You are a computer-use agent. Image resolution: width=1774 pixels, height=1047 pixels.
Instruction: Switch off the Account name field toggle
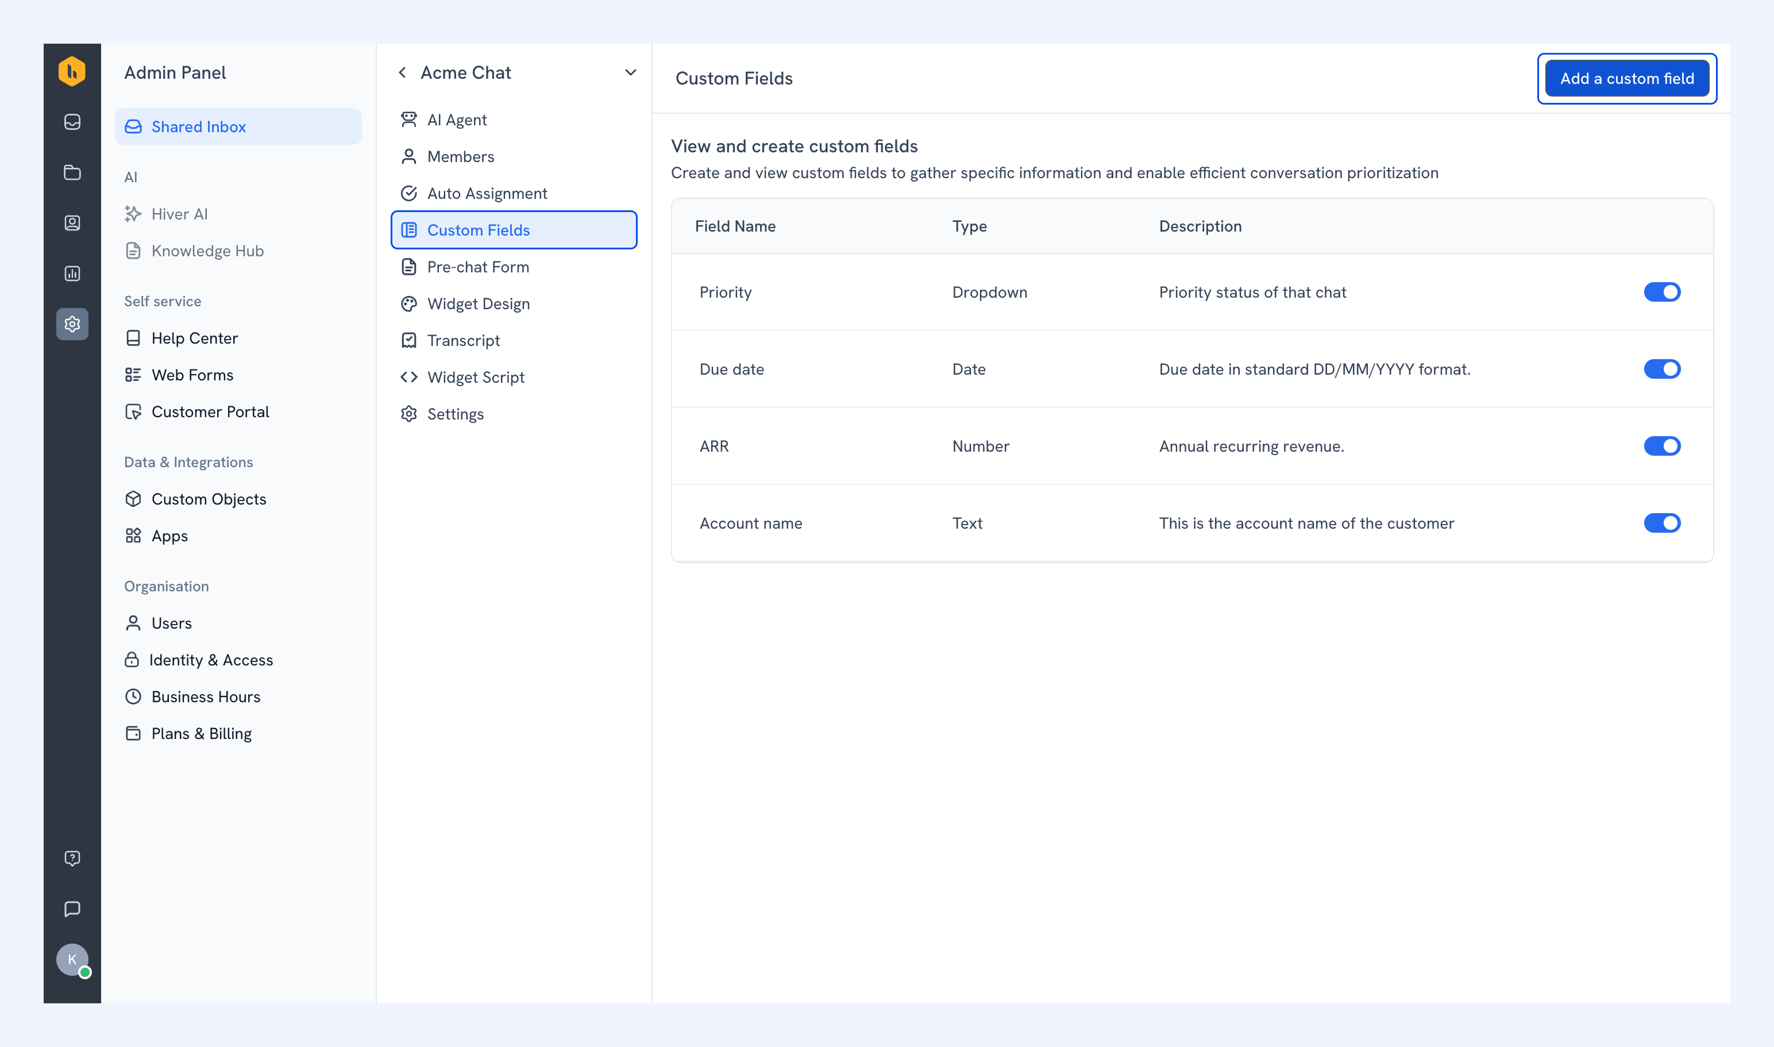(1662, 523)
